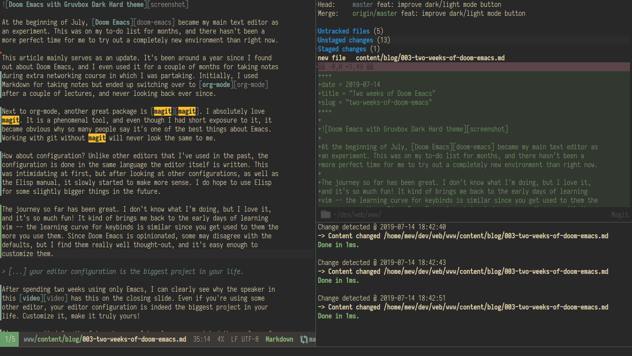
Task: Click the Magit mode label at the modeline's right end
Action: point(620,215)
